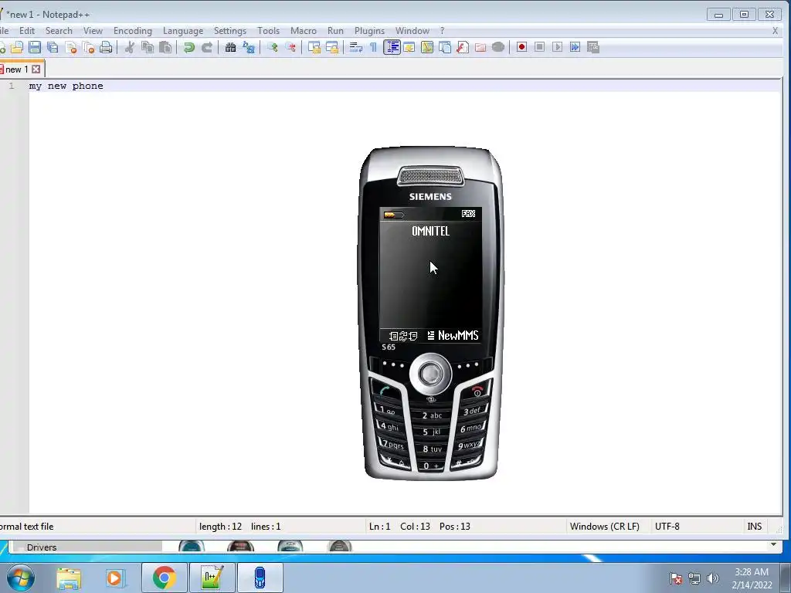The image size is (791, 593).
Task: Open the Search menu
Action: [59, 31]
